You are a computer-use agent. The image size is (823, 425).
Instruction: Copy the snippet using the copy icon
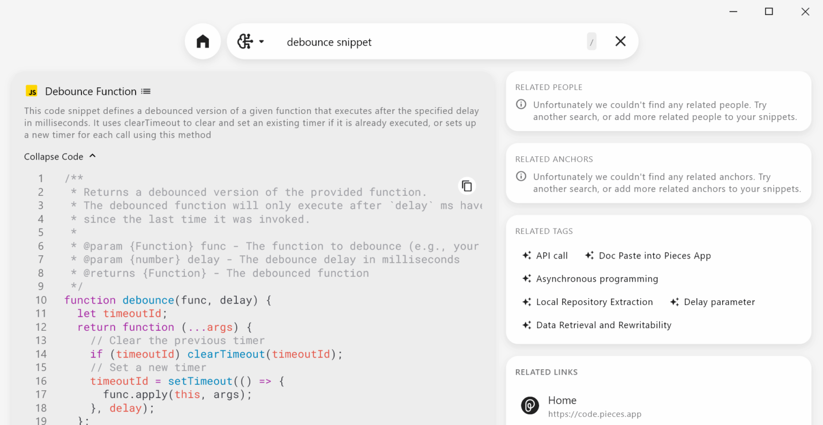(x=467, y=185)
